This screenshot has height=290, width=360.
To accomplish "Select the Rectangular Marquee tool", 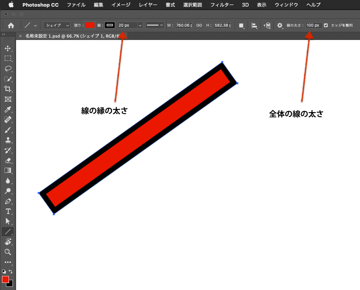I will (8, 58).
